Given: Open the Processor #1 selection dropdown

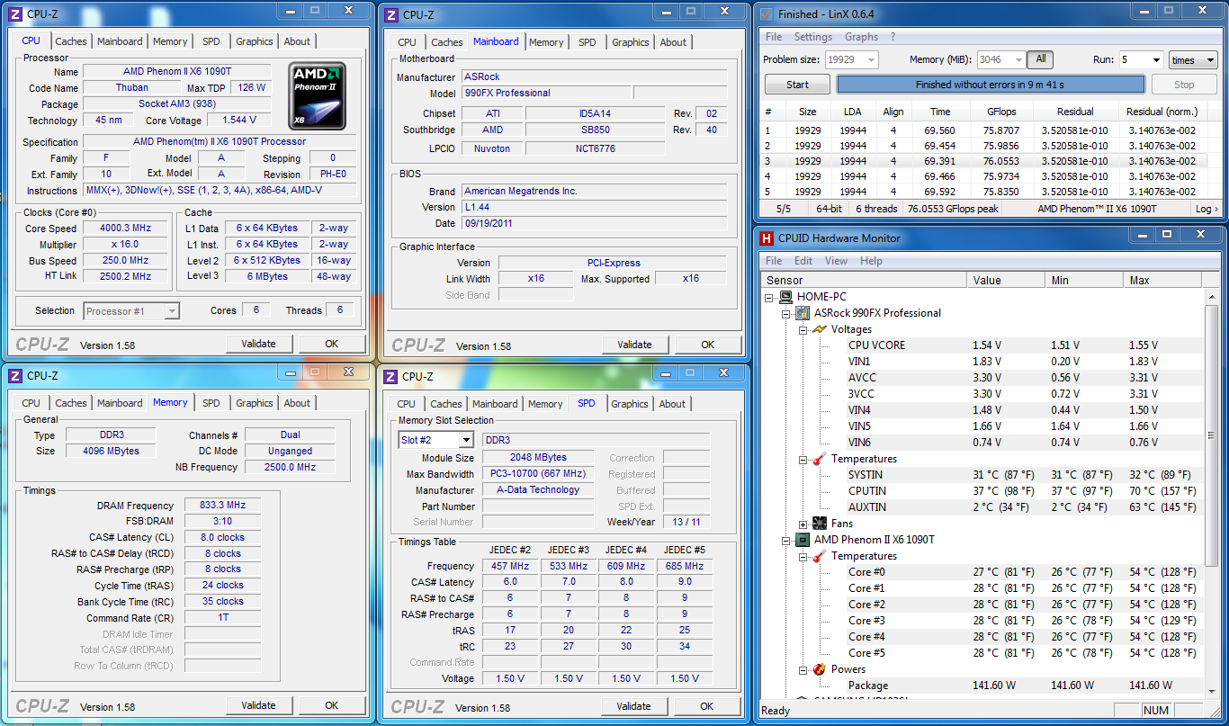Looking at the screenshot, I should (x=131, y=311).
